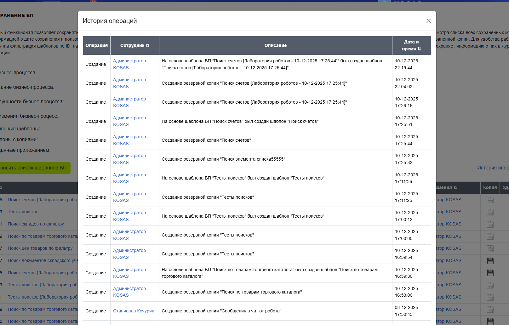Viewport: 509px width, 325px height.
Task: Open Администратор KOSAS link in the 17:00:12 row
Action: click(129, 216)
